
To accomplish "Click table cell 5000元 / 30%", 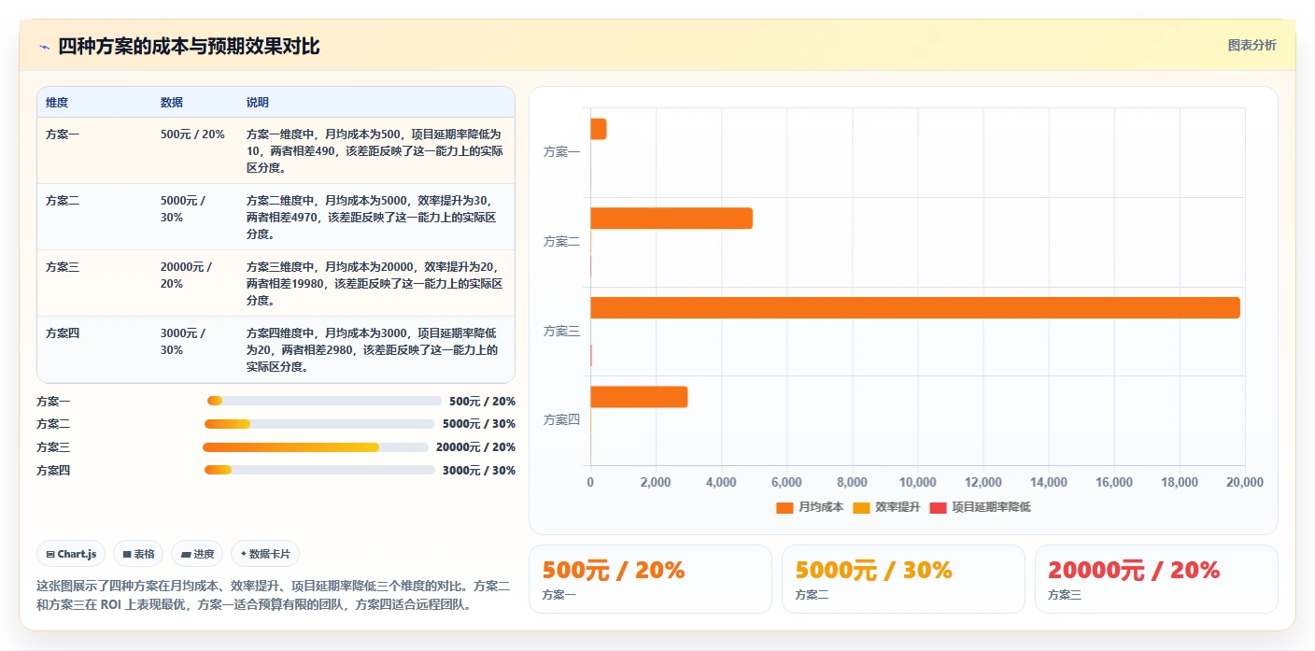I will coord(183,209).
